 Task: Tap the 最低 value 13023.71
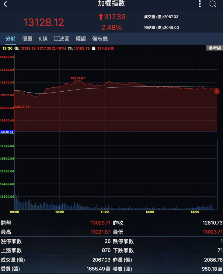point(213,232)
